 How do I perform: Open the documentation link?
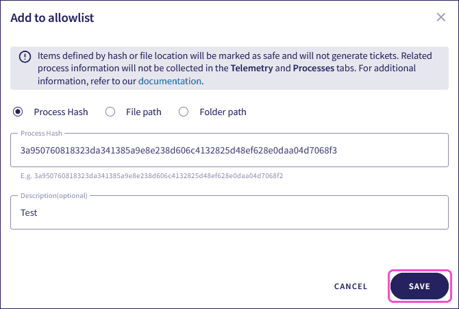point(170,81)
